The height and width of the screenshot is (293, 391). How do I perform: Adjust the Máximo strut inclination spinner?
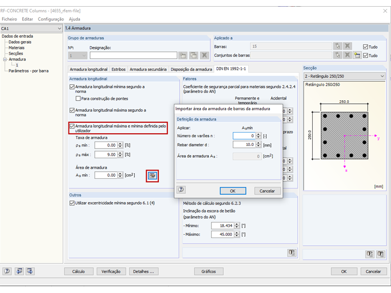tap(237, 234)
